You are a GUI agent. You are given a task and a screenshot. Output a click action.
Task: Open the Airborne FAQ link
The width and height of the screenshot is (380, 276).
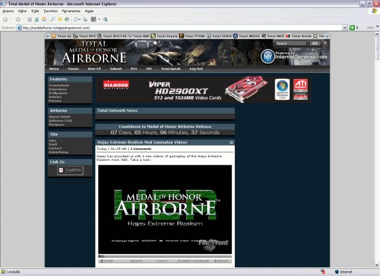coord(60,121)
